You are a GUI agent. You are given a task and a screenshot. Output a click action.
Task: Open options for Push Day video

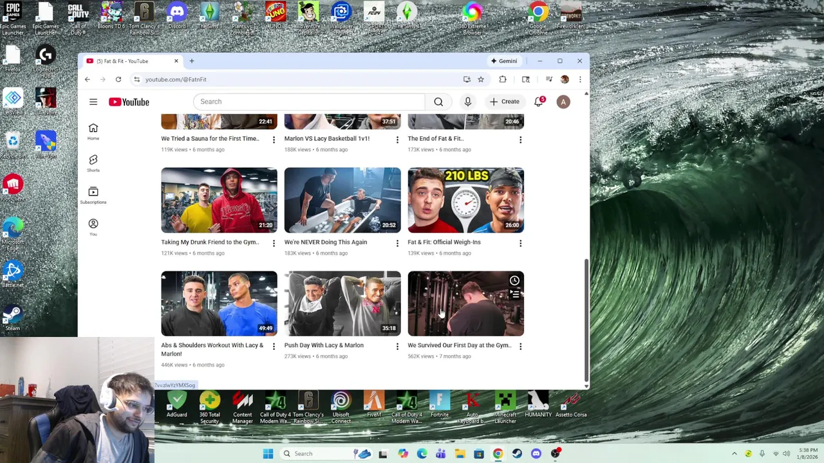(397, 346)
